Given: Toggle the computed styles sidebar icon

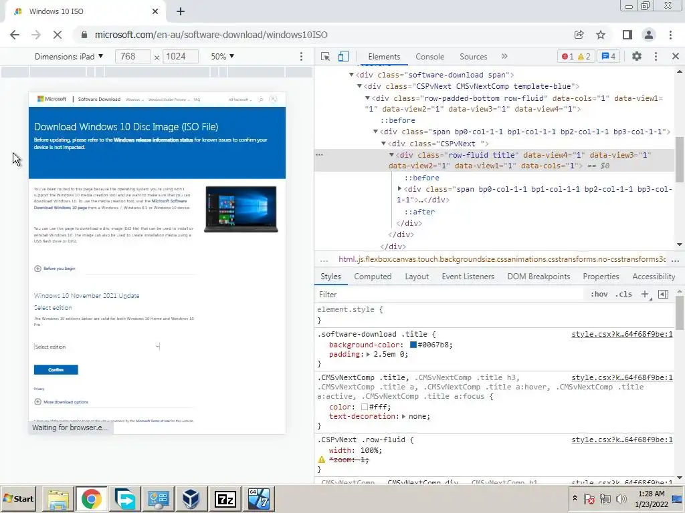Looking at the screenshot, I should pyautogui.click(x=663, y=295).
